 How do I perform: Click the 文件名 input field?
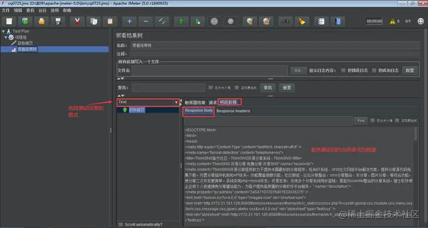(210, 71)
